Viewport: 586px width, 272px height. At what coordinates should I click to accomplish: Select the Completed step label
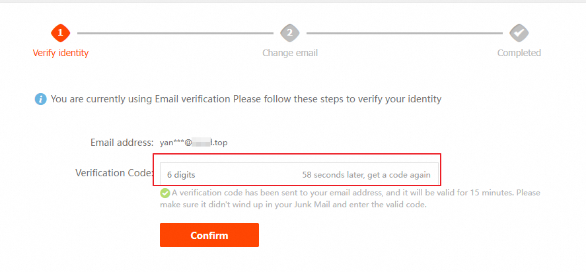click(519, 53)
